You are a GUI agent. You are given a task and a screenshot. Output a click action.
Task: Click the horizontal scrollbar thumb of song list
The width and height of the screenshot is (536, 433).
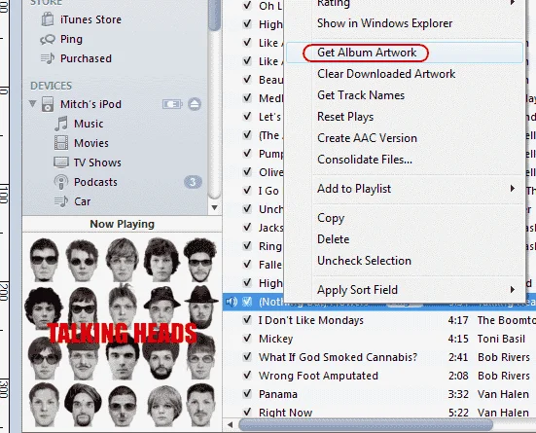point(366,425)
